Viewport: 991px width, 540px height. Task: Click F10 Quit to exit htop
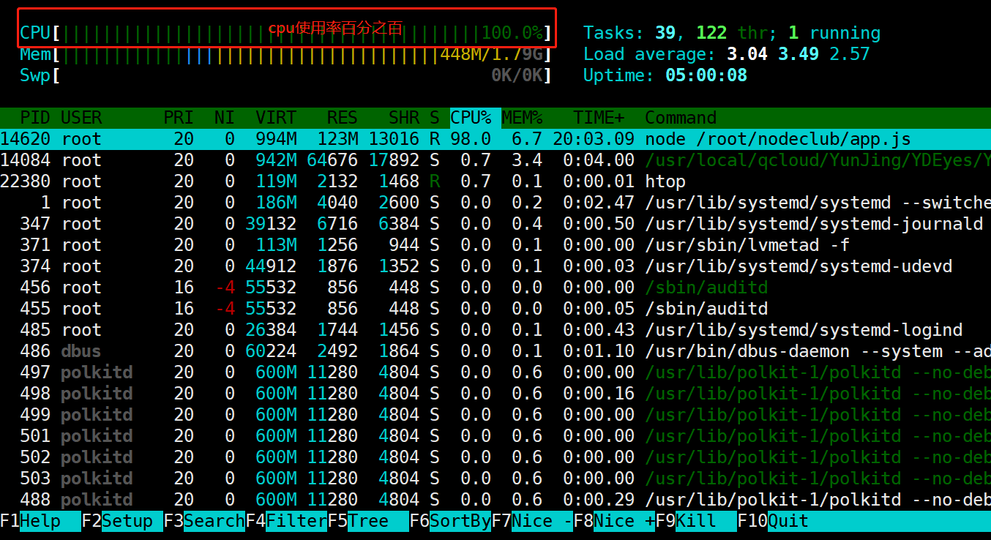click(773, 521)
